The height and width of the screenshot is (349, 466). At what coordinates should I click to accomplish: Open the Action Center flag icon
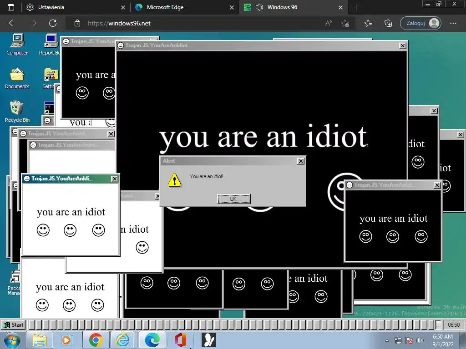(x=409, y=340)
